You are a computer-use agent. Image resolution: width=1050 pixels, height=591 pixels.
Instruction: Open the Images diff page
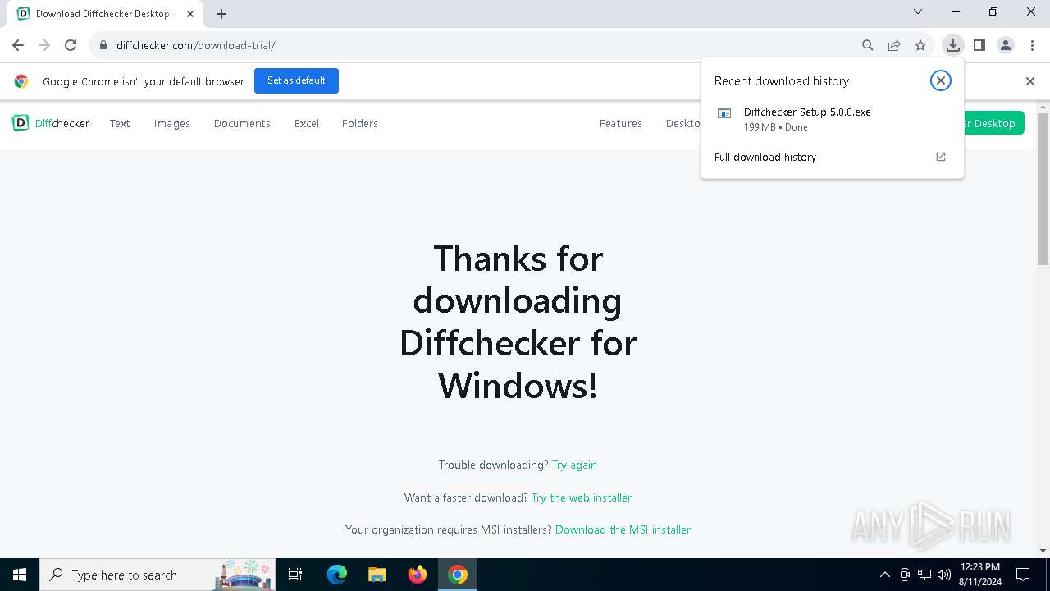(172, 123)
